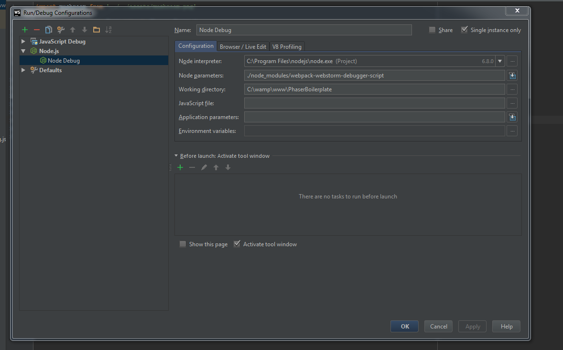Screen dimensions: 563x350
Task: Switch to the Browser / Live Edit tab
Action: click(x=243, y=47)
